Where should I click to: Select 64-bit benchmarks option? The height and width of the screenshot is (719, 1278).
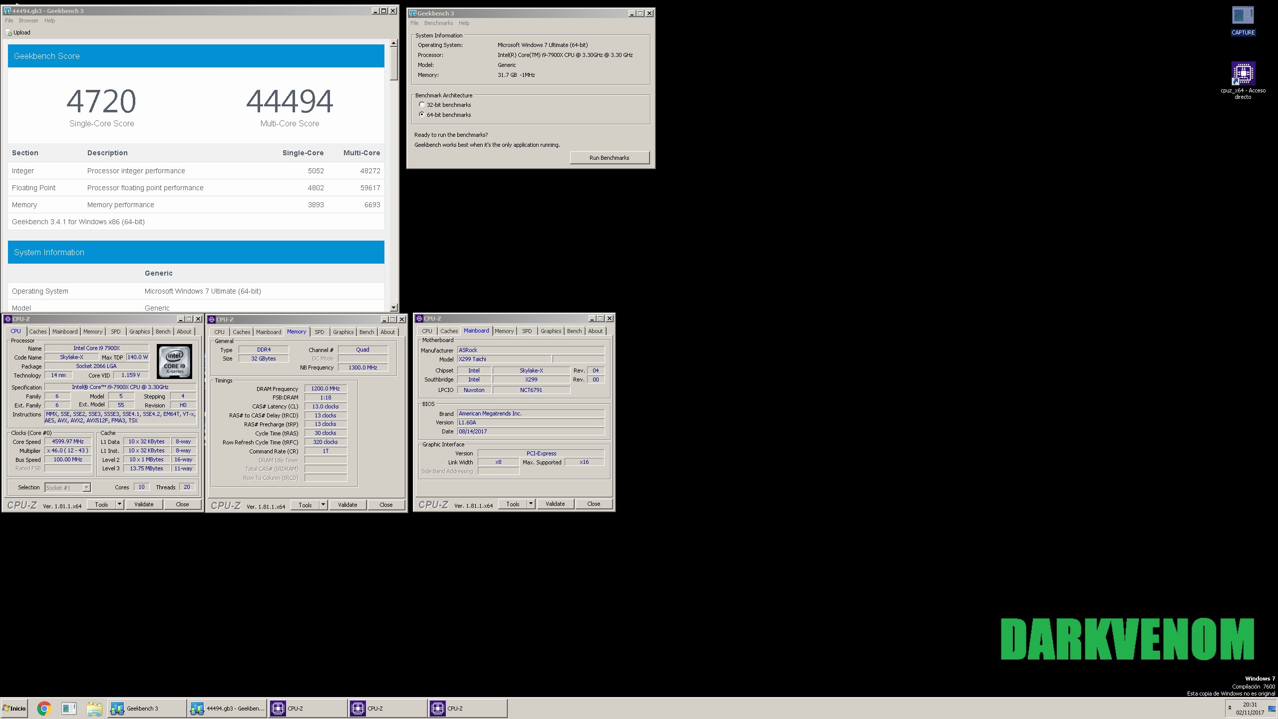(x=422, y=115)
